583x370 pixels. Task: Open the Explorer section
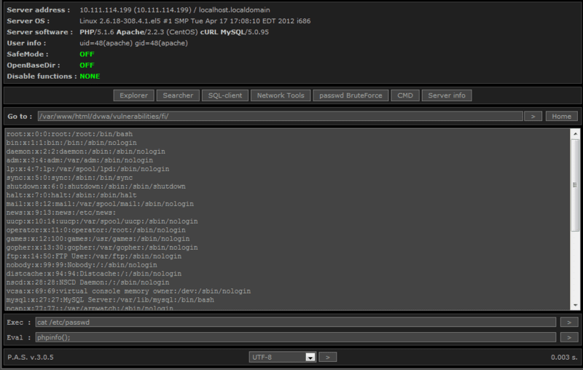coord(133,95)
